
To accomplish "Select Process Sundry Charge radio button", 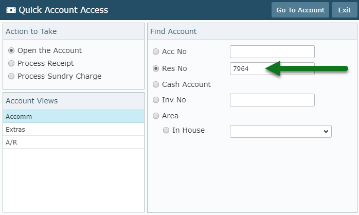I will point(11,76).
